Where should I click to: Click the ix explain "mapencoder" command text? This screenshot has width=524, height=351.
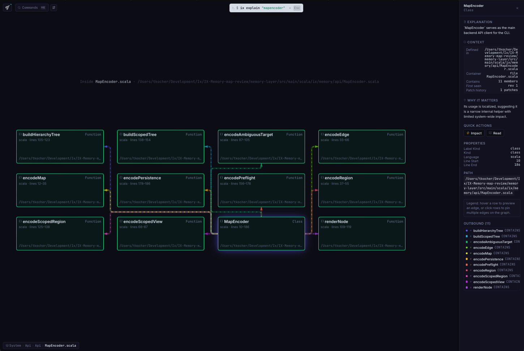tap(262, 8)
